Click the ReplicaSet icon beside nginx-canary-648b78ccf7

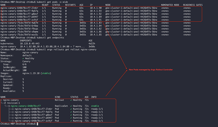pos(9,106)
